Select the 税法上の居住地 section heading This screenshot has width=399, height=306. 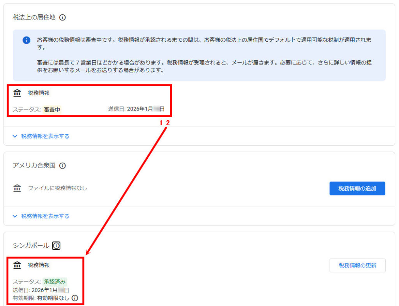tap(34, 18)
